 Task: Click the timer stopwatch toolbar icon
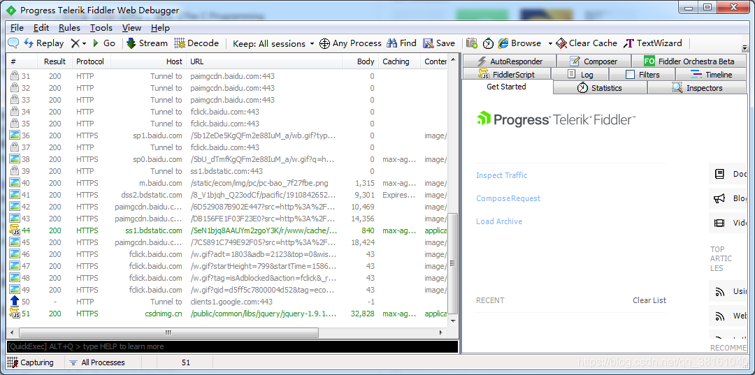(488, 43)
